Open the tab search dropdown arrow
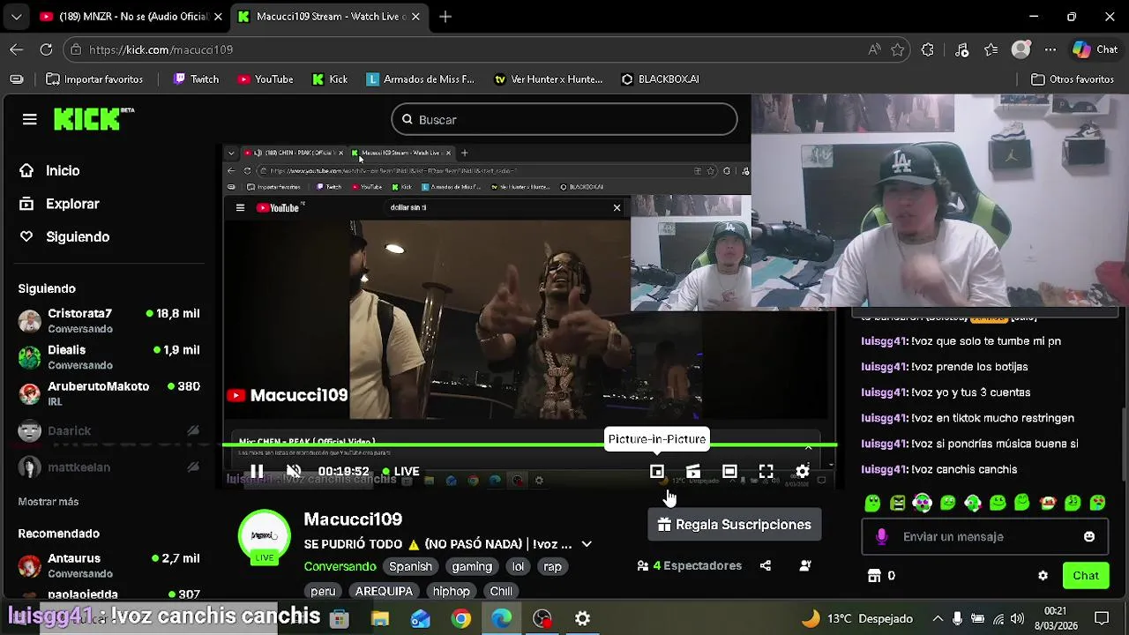Viewport: 1129px width, 635px height. point(16,17)
